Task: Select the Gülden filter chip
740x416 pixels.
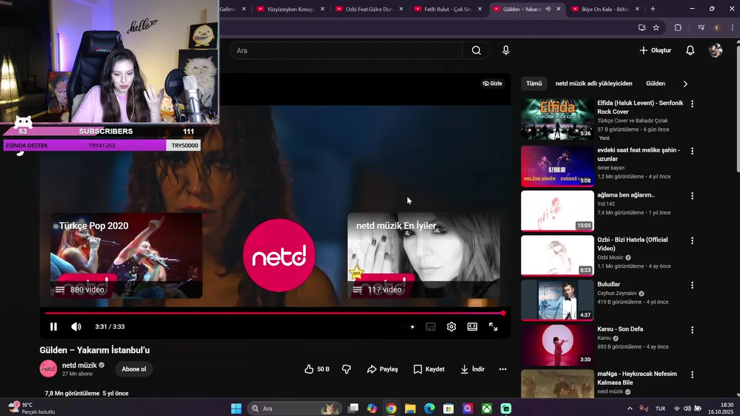Action: [656, 83]
